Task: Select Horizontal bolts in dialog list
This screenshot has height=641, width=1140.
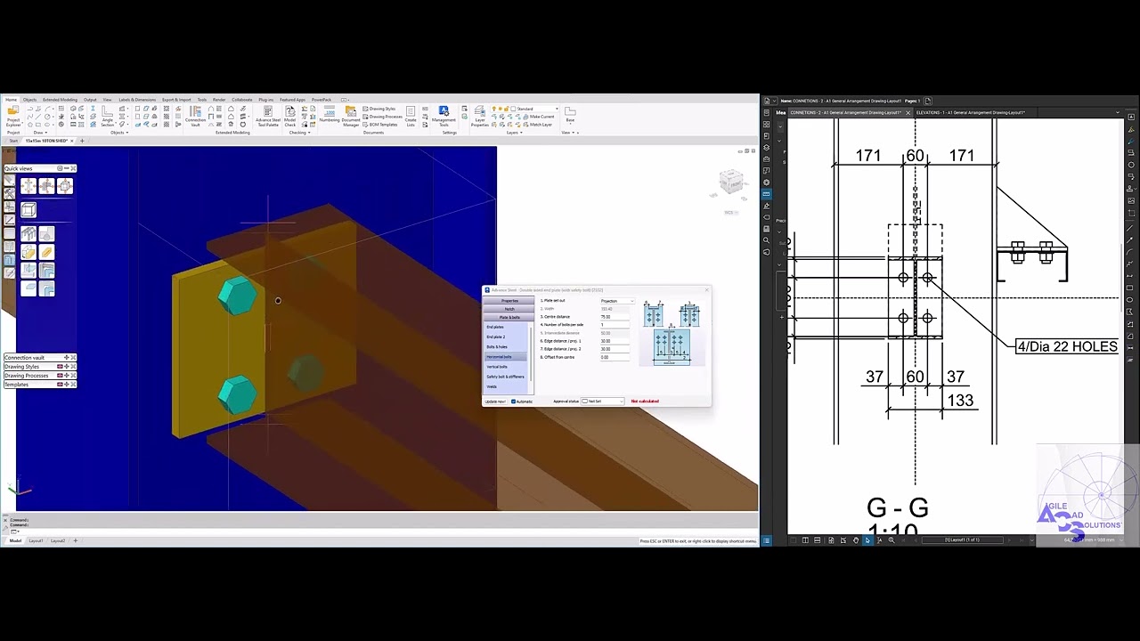Action: (506, 356)
